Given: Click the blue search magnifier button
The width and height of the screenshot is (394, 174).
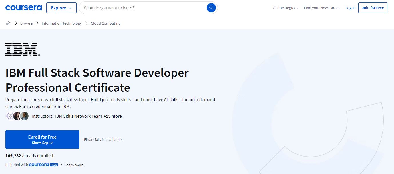Looking at the screenshot, I should coord(211,8).
